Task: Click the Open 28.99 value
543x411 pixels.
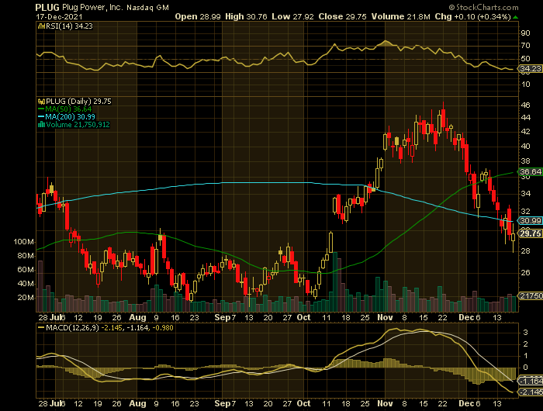Action: coord(198,16)
